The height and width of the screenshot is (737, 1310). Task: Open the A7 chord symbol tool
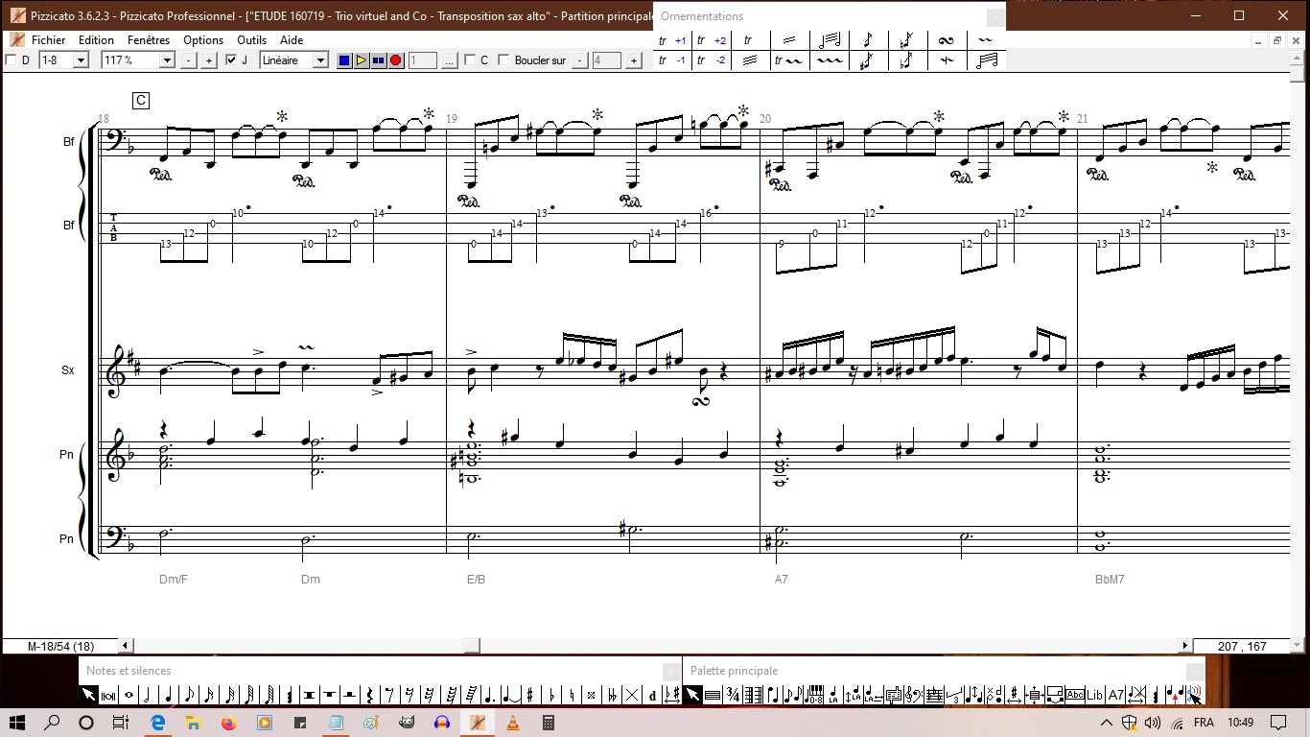point(1116,696)
